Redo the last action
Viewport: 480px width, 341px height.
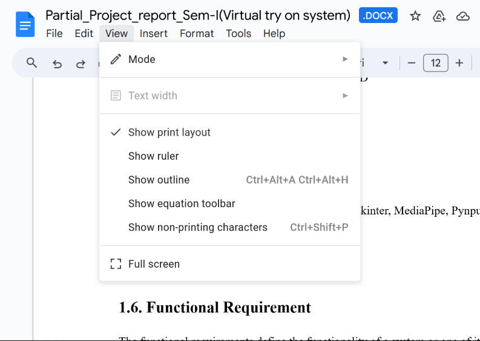(81, 64)
